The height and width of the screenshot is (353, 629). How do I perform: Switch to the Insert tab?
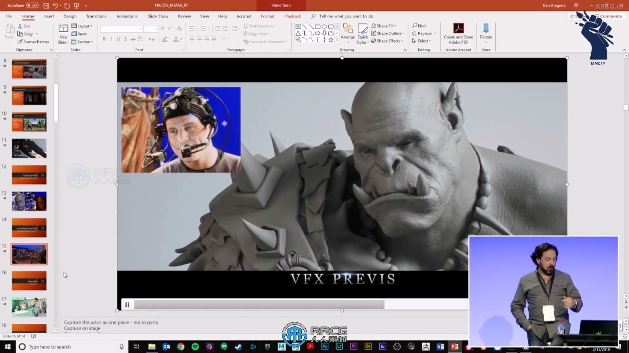48,16
